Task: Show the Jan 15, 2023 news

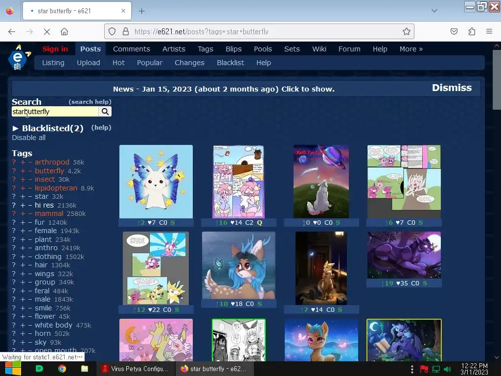Action: 224,89
